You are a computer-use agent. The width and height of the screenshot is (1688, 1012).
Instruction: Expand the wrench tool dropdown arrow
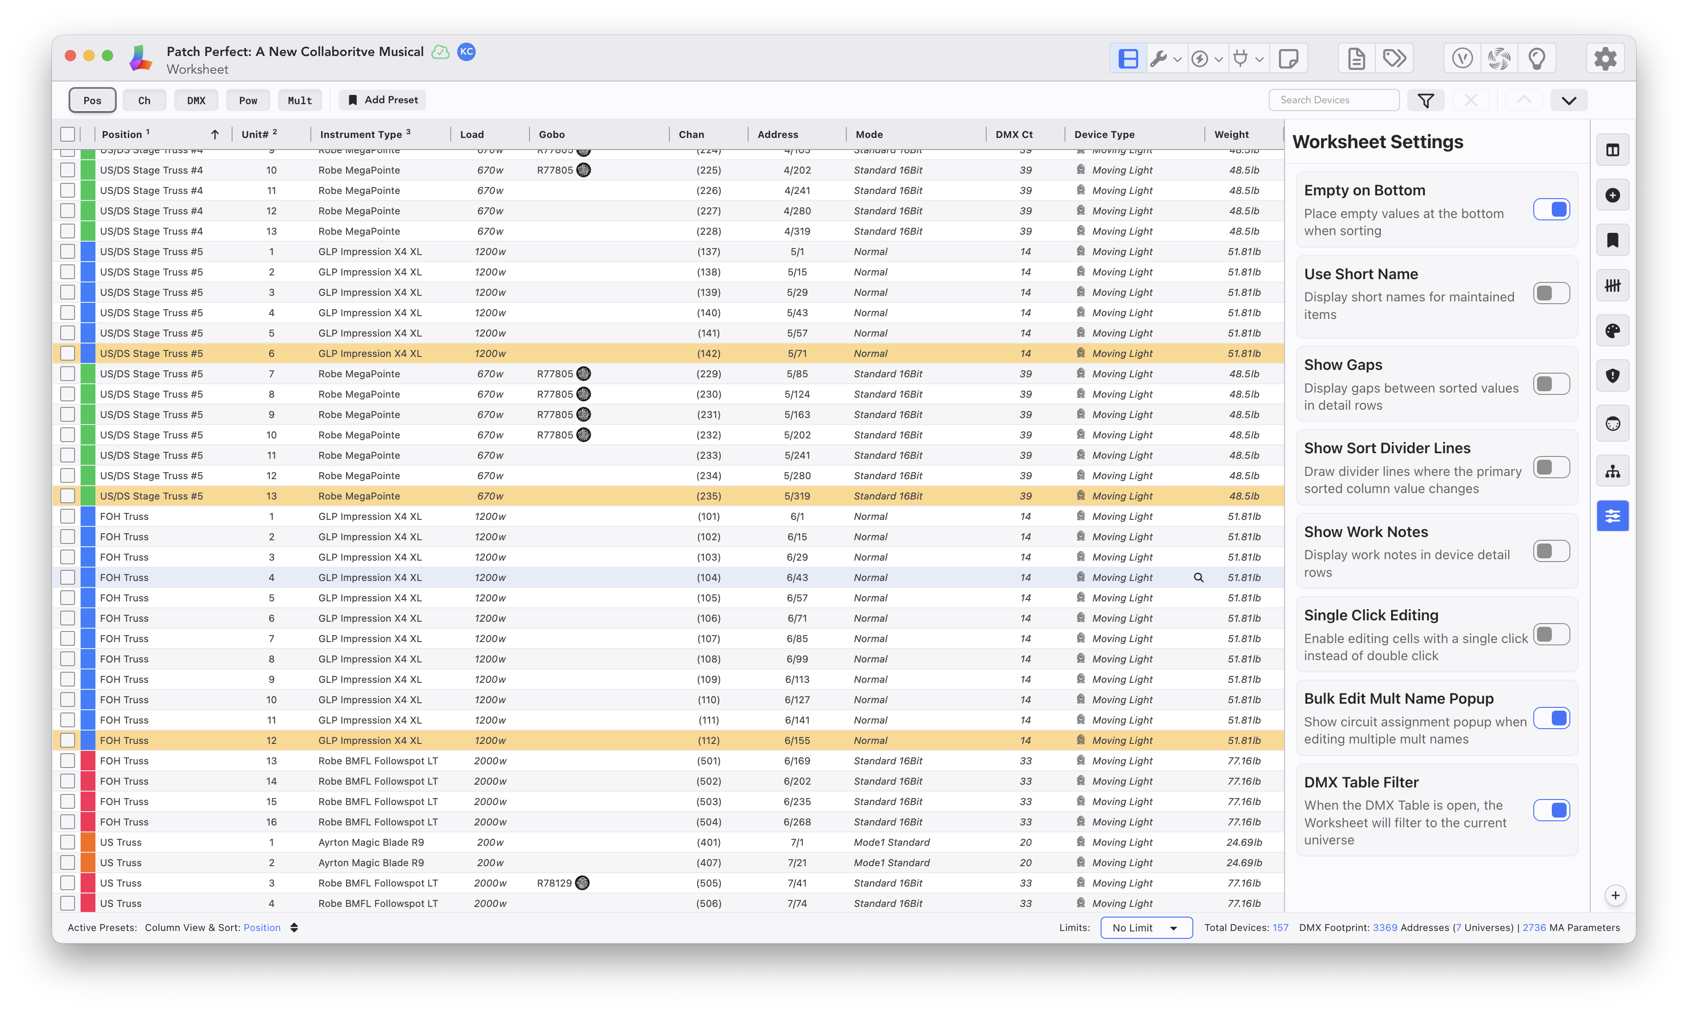(x=1178, y=60)
